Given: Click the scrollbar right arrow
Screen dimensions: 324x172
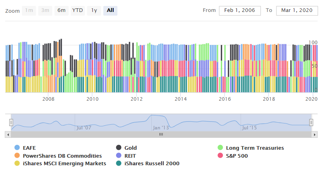Looking at the screenshot, I should [x=314, y=135].
